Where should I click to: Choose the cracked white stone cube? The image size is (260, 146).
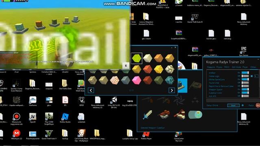tap(169, 69)
